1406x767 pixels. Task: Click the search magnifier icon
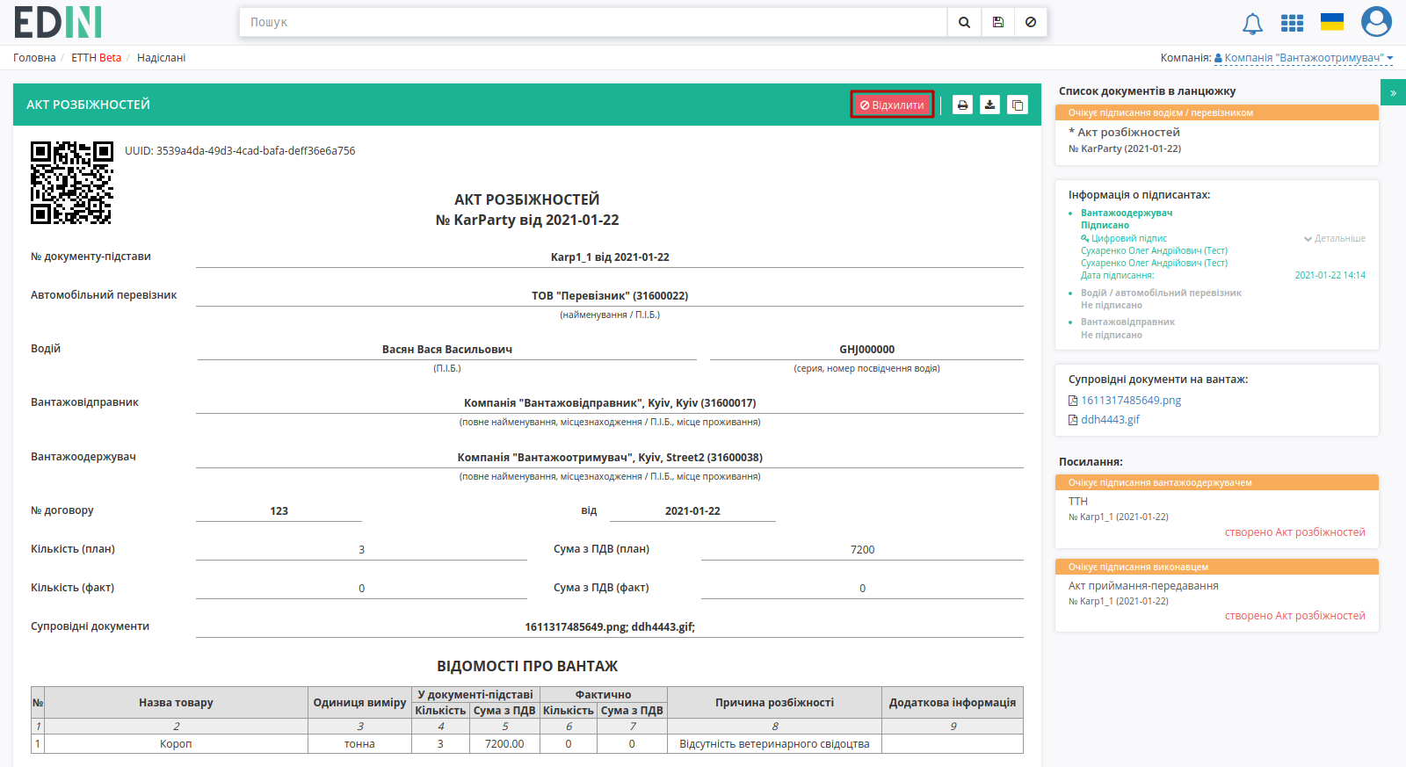point(964,23)
